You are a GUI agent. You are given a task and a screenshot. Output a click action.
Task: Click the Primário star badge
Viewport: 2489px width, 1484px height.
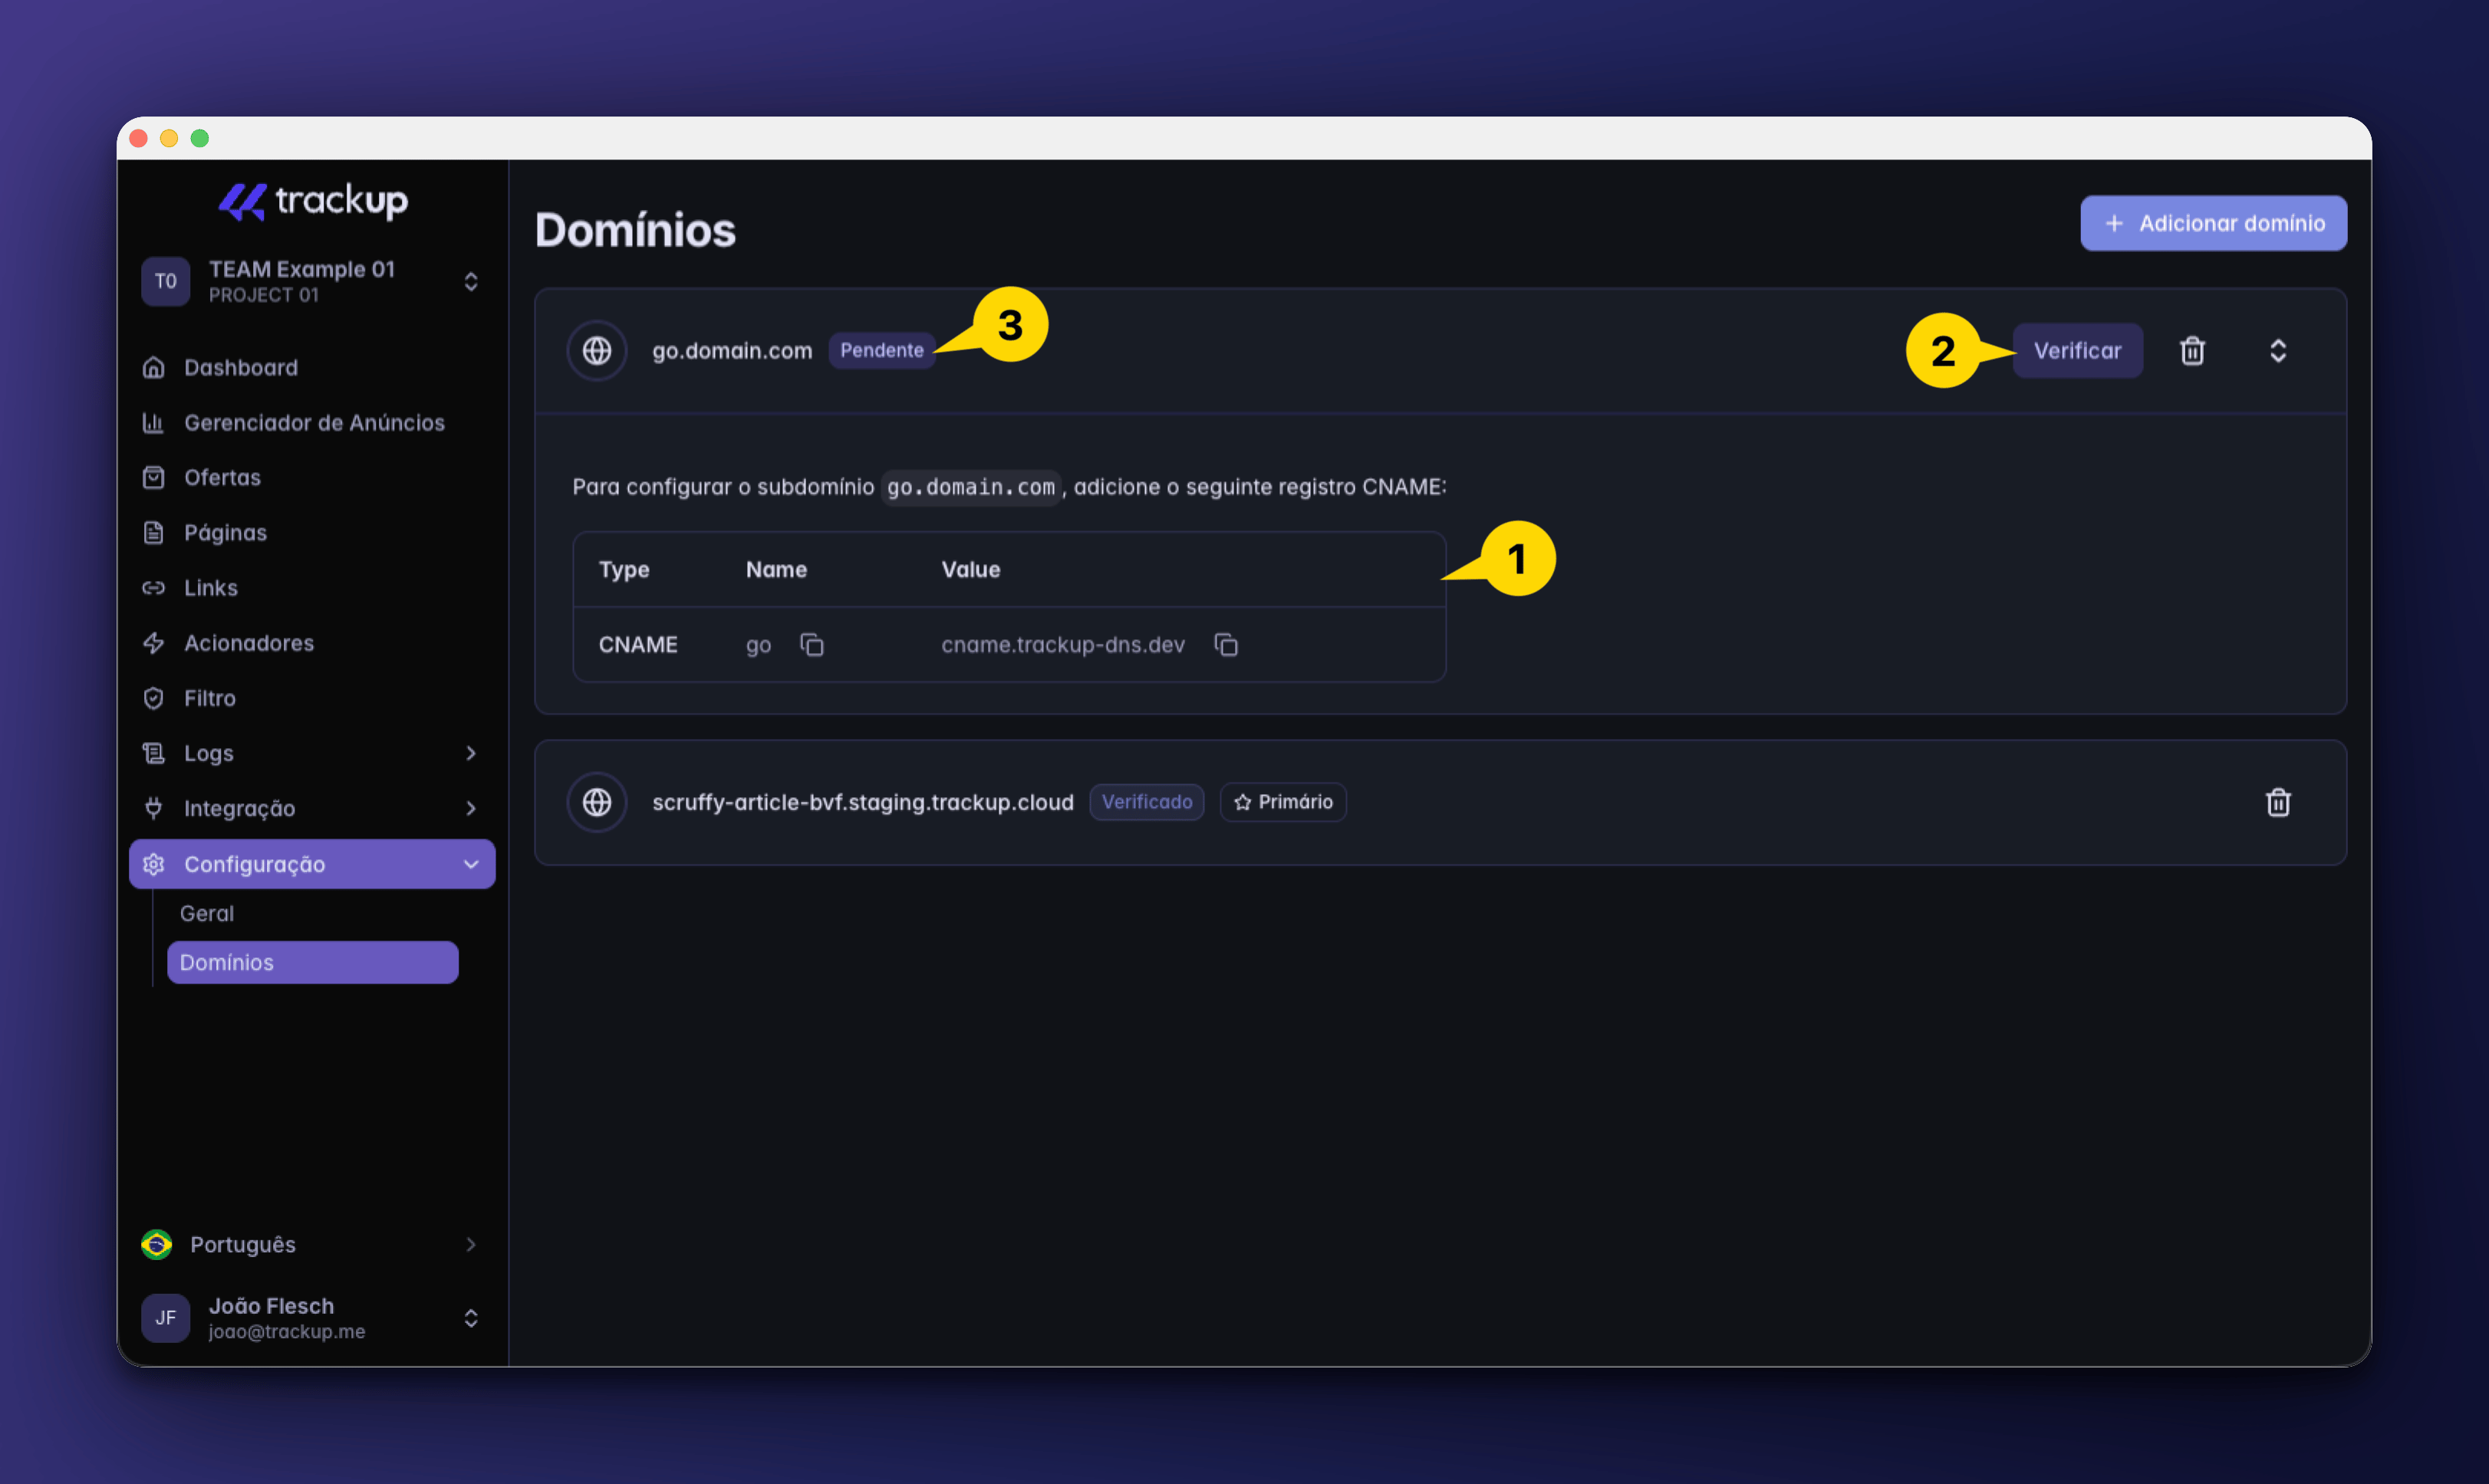[1282, 802]
